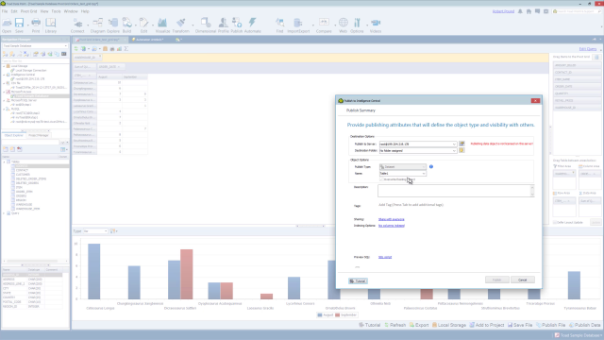
Task: Open the File menu
Action: point(5,11)
